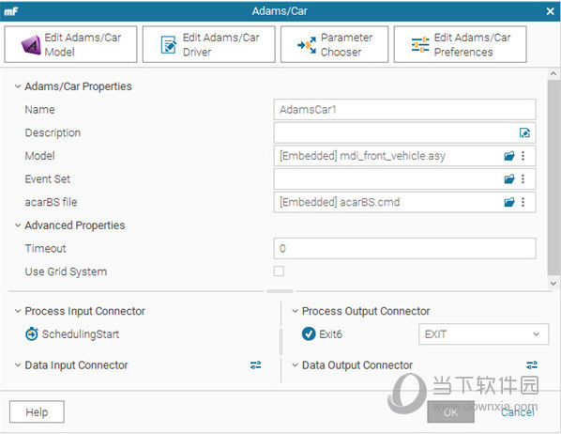This screenshot has height=434, width=561.
Task: Confirm with the OK button
Action: pos(451,411)
